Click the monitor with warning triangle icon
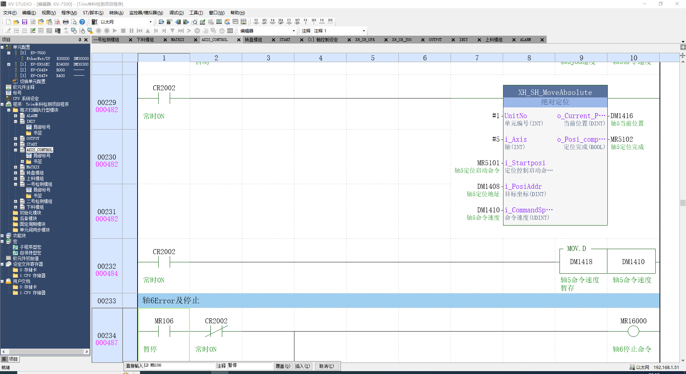This screenshot has height=374, width=686. coord(90,31)
